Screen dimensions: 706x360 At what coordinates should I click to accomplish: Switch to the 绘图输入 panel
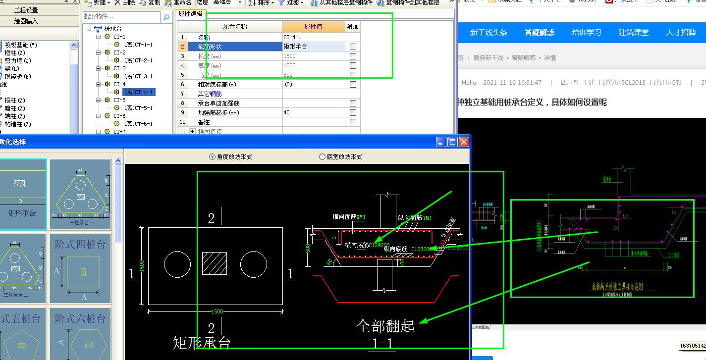pos(26,21)
